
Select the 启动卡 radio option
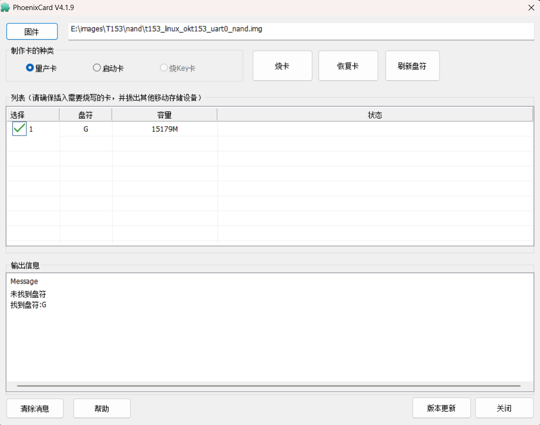point(97,68)
